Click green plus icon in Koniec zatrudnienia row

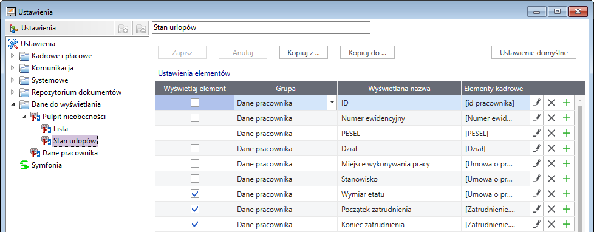(x=567, y=224)
